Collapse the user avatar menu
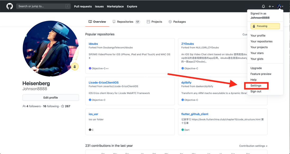290x154 pixels. tap(280, 6)
